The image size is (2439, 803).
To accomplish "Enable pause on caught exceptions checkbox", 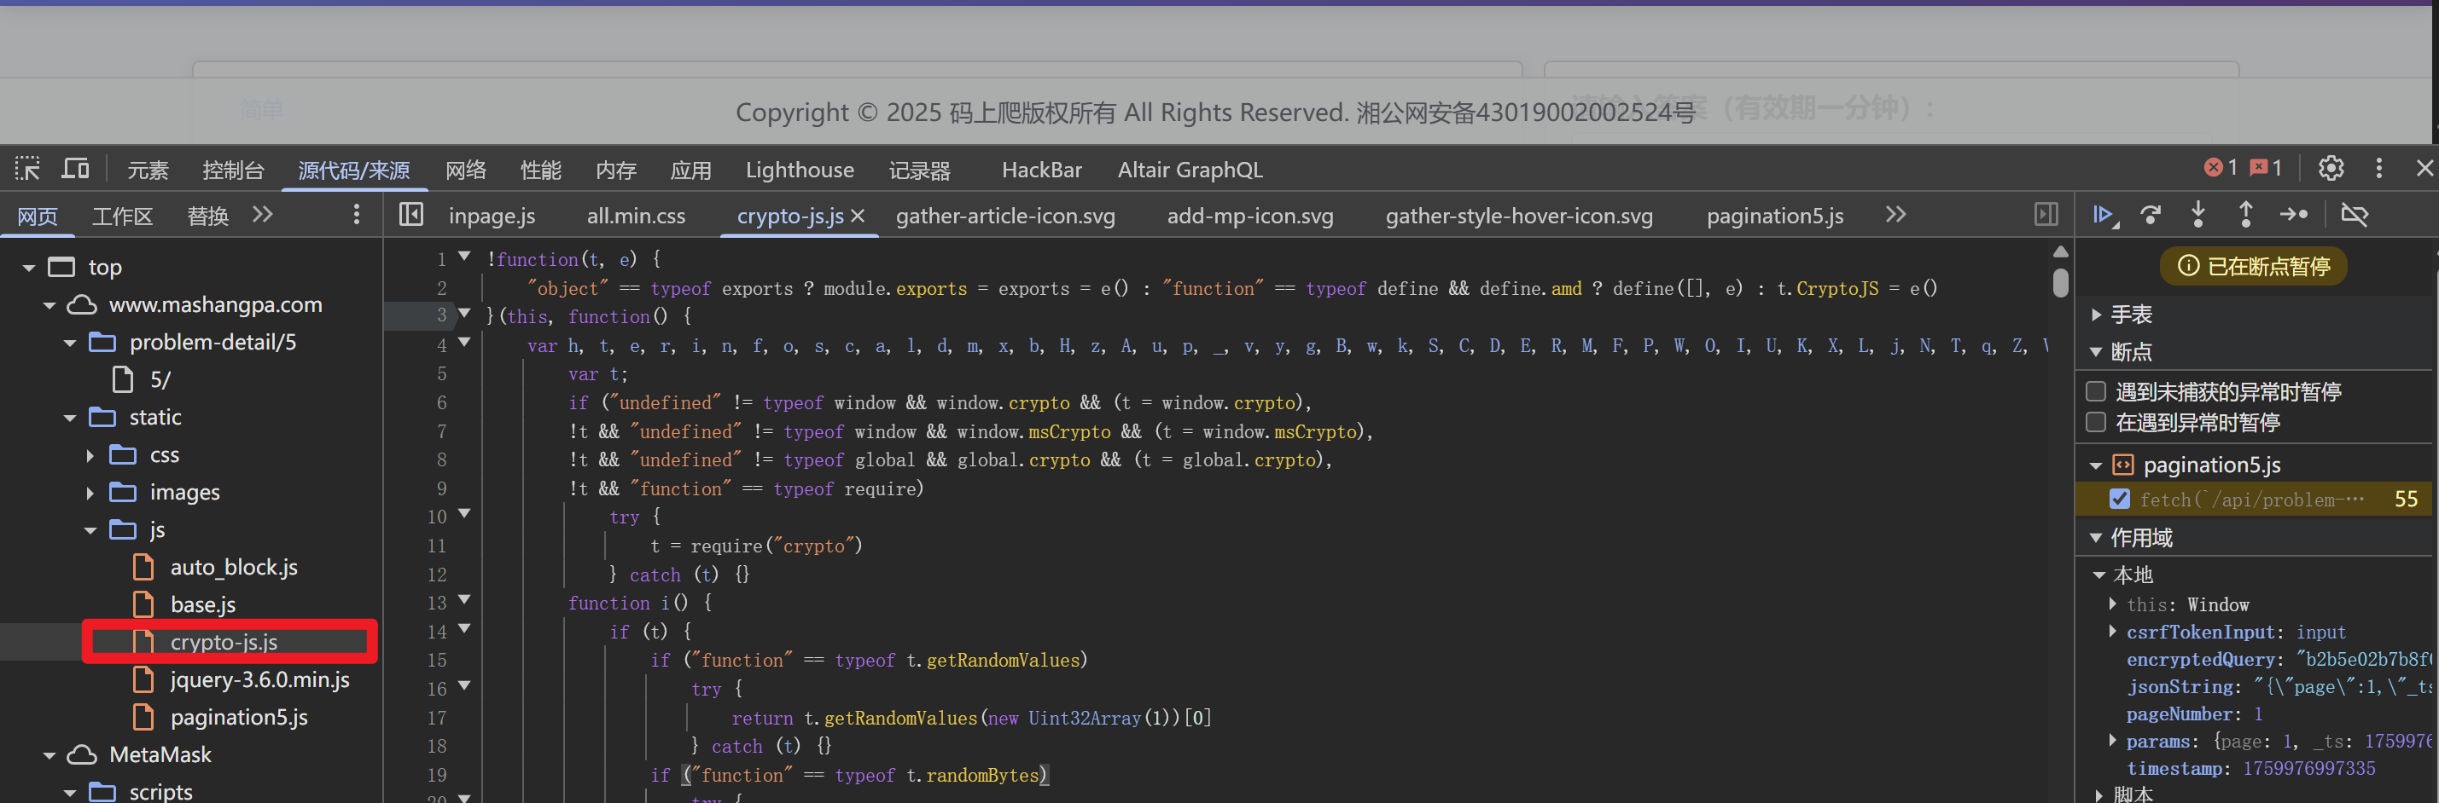I will tap(2096, 422).
